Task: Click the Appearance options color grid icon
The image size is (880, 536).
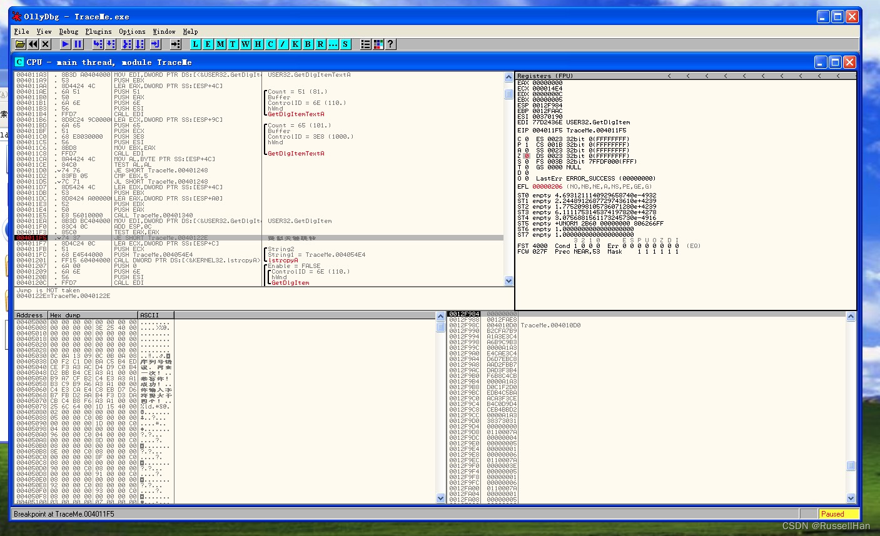Action: (x=378, y=44)
